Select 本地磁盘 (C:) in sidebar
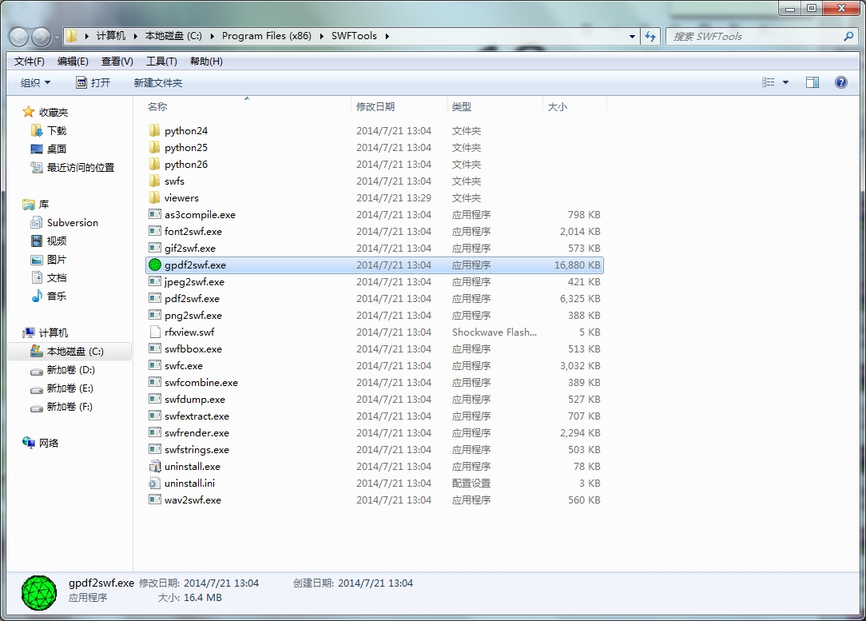 pyautogui.click(x=70, y=352)
